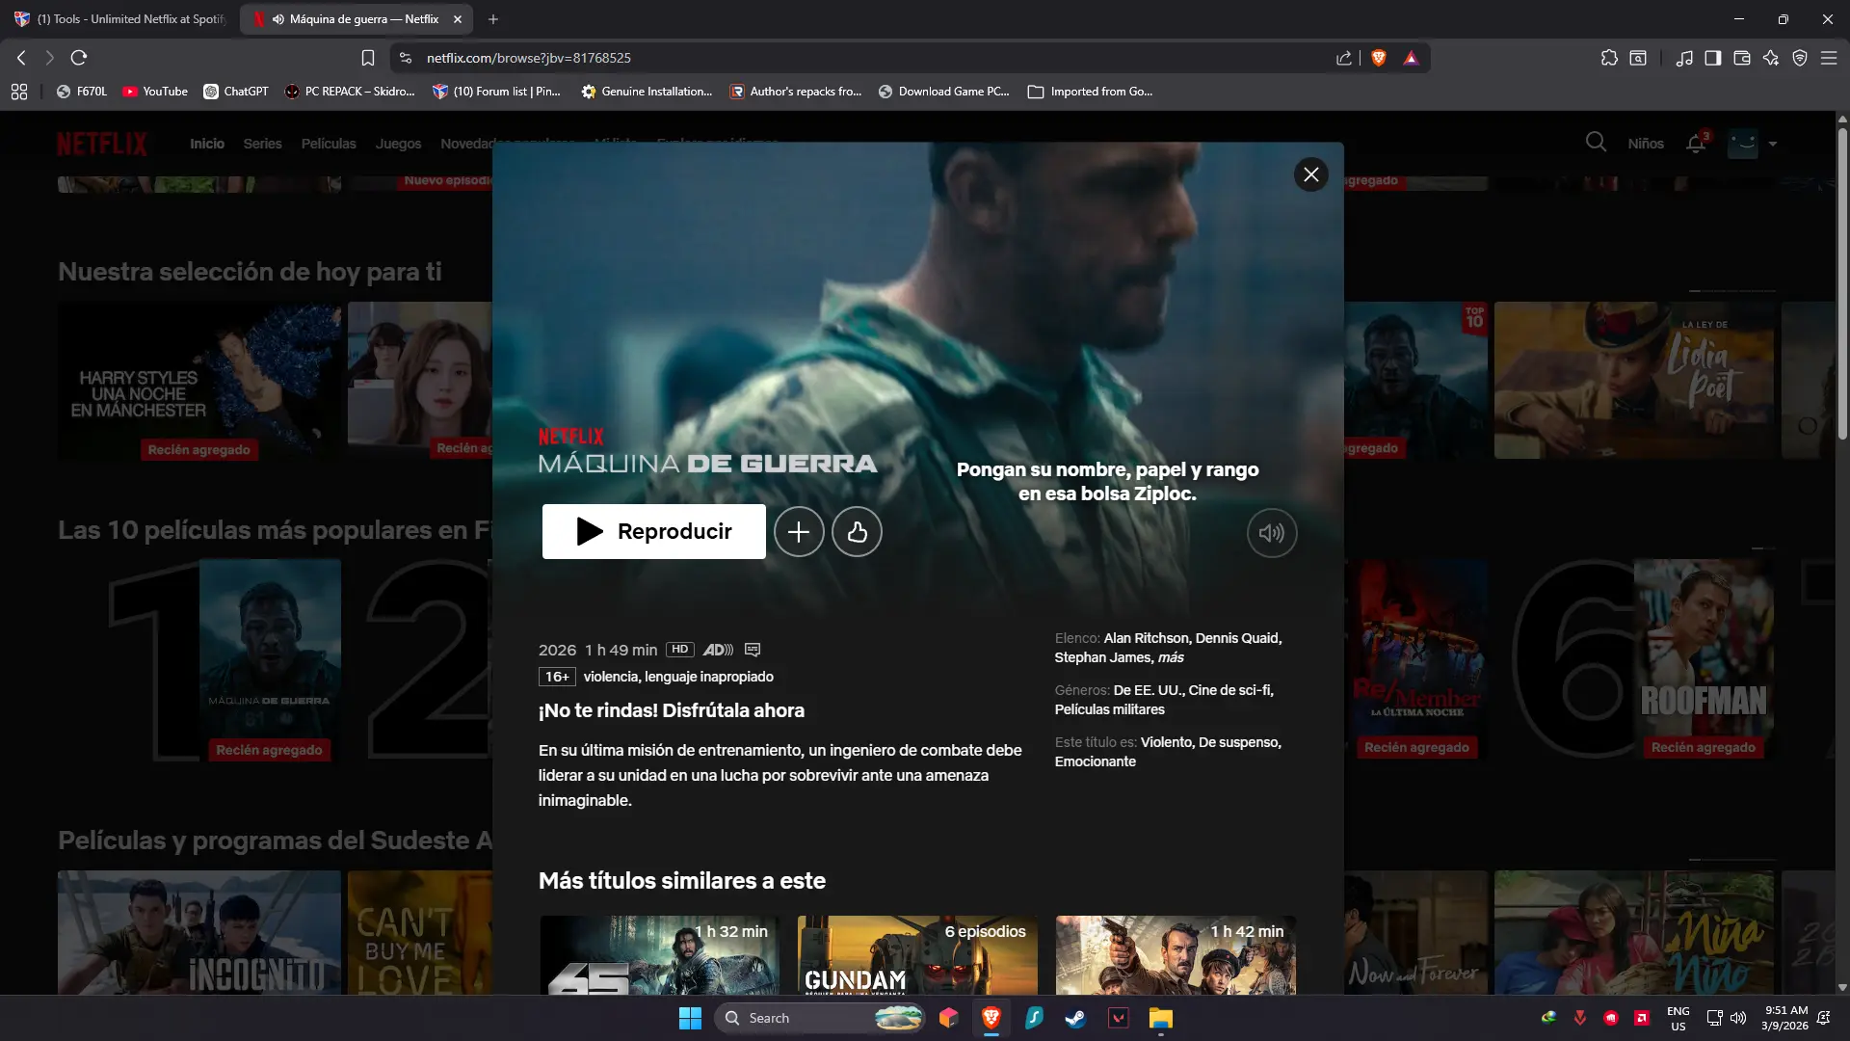Select the Gundam similar title thumbnail
Image resolution: width=1850 pixels, height=1041 pixels.
pyautogui.click(x=917, y=954)
